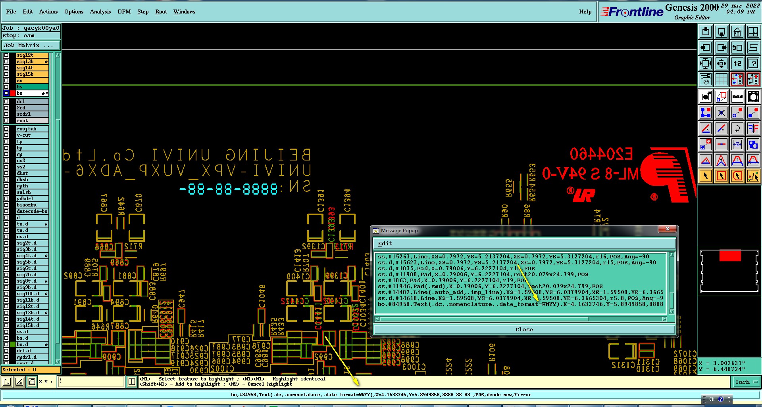Click the snap grid icon beside XY
Screen dimensions: 762x407
[x=32, y=382]
